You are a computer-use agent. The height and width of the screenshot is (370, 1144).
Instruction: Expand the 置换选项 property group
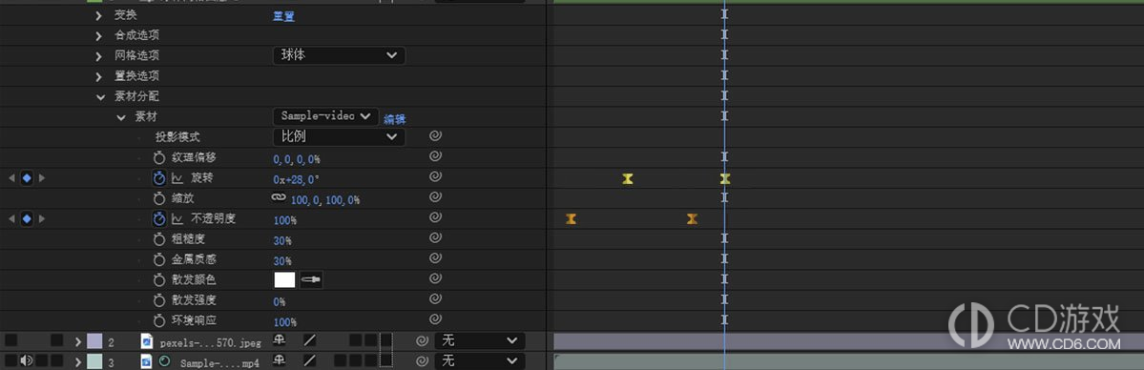tap(98, 76)
